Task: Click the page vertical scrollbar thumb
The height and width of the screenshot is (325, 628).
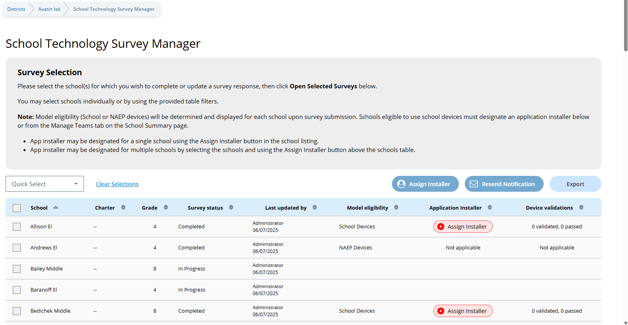Action: pos(626,26)
